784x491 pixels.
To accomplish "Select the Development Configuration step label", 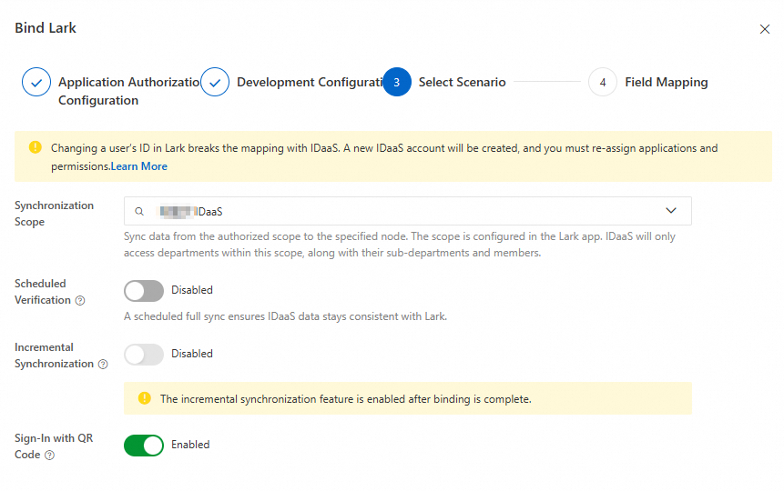I will coord(310,82).
